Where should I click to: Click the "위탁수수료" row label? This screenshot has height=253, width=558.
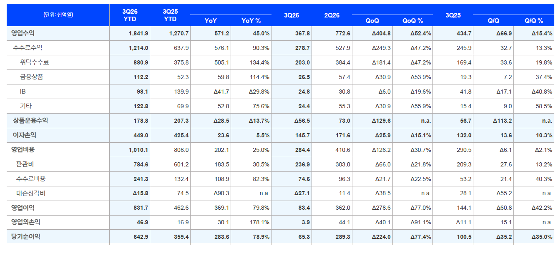point(35,62)
